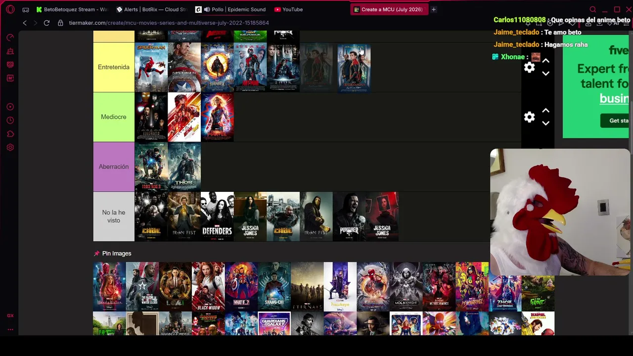Move the Entretenida tier down
633x356 pixels.
click(x=545, y=74)
